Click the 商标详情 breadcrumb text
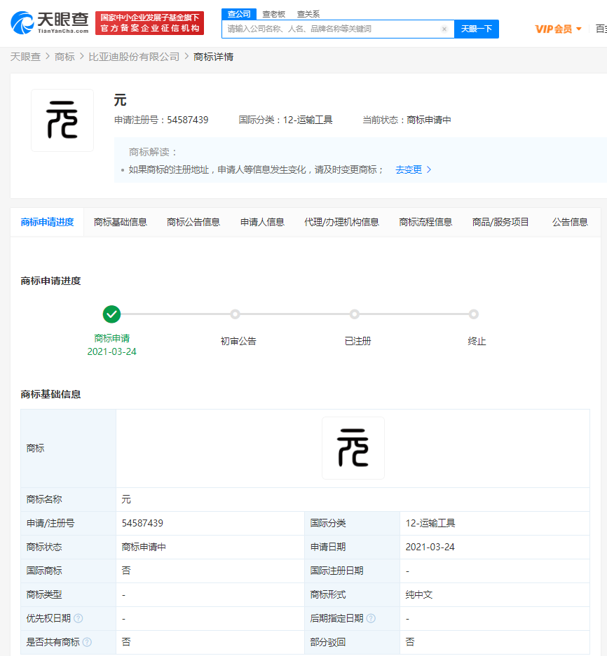The height and width of the screenshot is (656, 607). (214, 57)
